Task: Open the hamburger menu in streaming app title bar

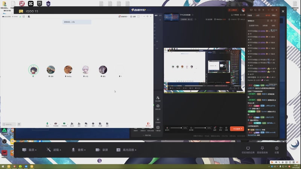Action: (x=263, y=10)
